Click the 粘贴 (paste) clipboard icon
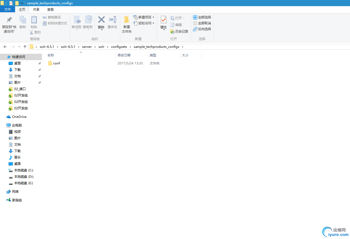 click(x=34, y=20)
